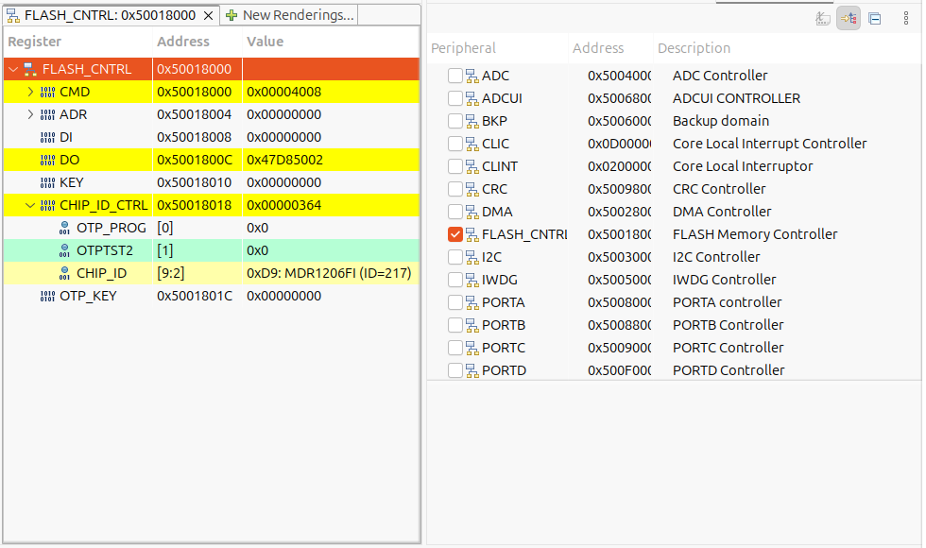Uncheck the FLASH_CNTRL peripheral checkbox
Image resolution: width=926 pixels, height=548 pixels.
click(455, 234)
